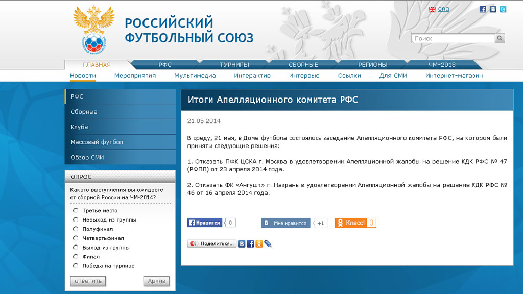Select the 'Победа на турнире' poll option
The width and height of the screenshot is (523, 294).
(x=76, y=265)
